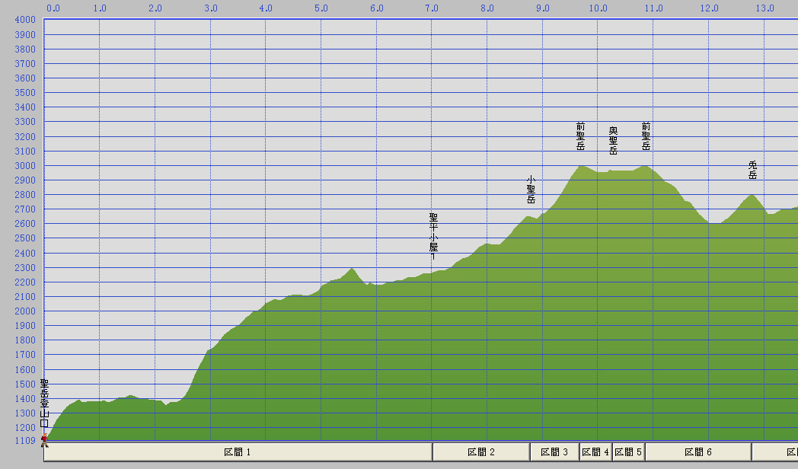Viewport: 798px width, 469px height.
Task: Select the 区間 2 section bar
Action: 481,452
